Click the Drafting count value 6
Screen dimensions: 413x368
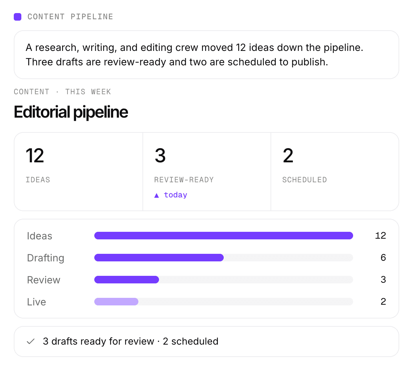click(x=383, y=258)
